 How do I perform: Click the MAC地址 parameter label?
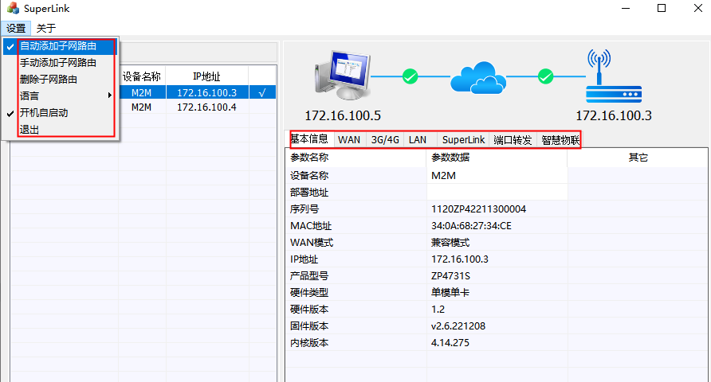[x=311, y=226]
